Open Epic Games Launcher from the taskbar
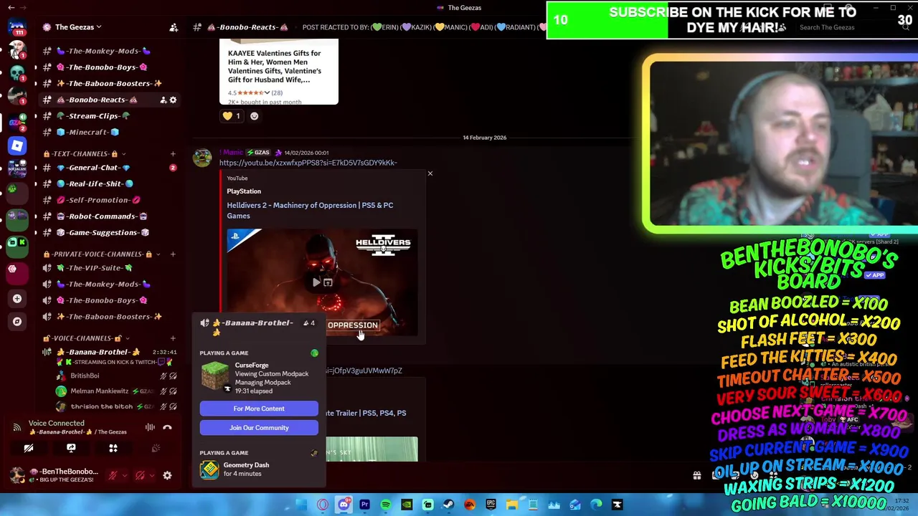This screenshot has height=516, width=918. pyautogui.click(x=491, y=505)
